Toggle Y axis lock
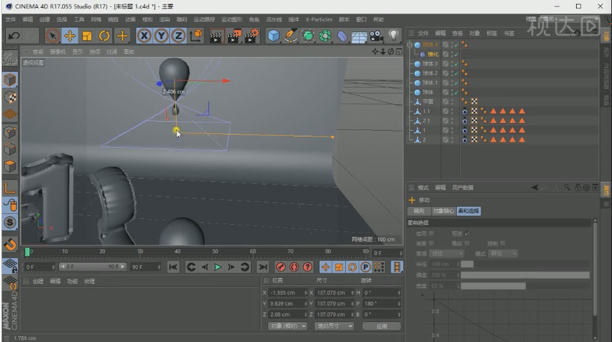Image resolution: width=612 pixels, height=342 pixels. (161, 36)
